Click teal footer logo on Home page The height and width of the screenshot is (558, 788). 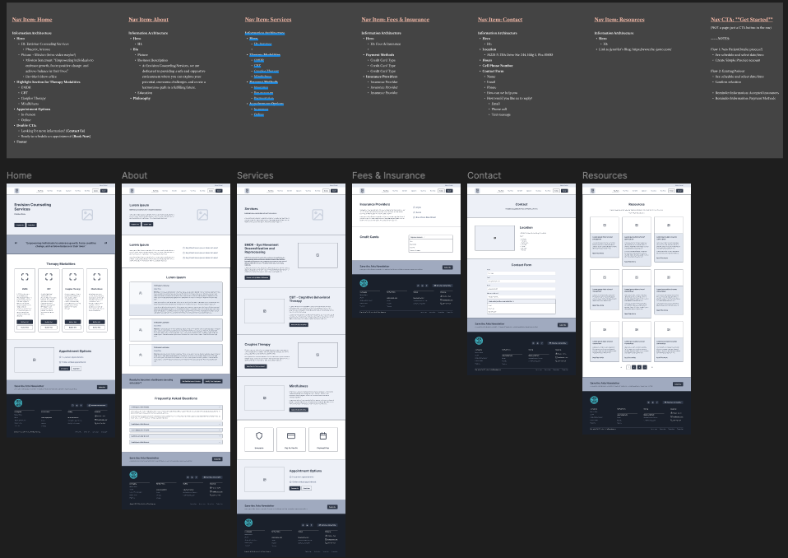click(18, 403)
